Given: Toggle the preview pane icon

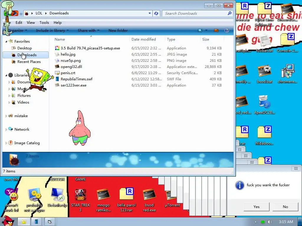Looking at the screenshot, I should (x=216, y=30).
